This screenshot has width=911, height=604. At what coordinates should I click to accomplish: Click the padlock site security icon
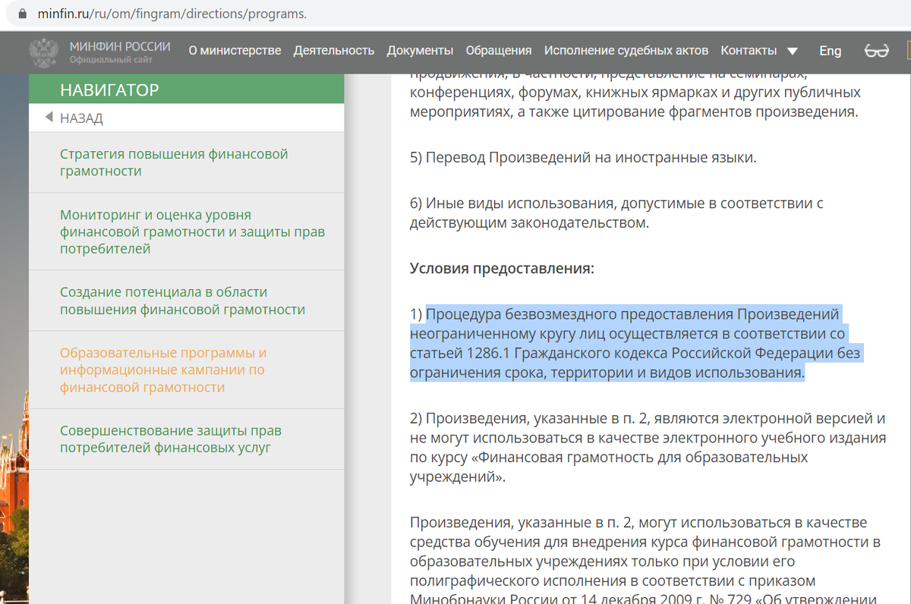[x=21, y=14]
